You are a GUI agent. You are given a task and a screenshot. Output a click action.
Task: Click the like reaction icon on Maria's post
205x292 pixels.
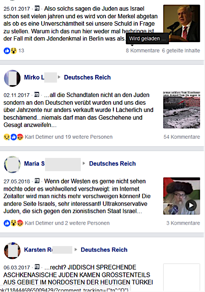point(7,223)
